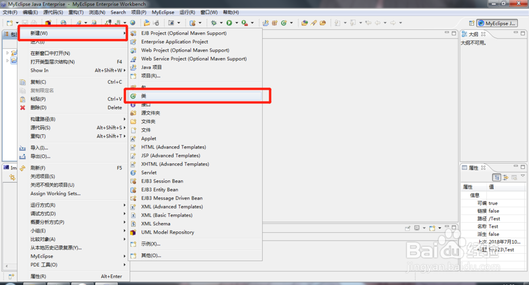Click the globe toolbar icon

(133, 23)
